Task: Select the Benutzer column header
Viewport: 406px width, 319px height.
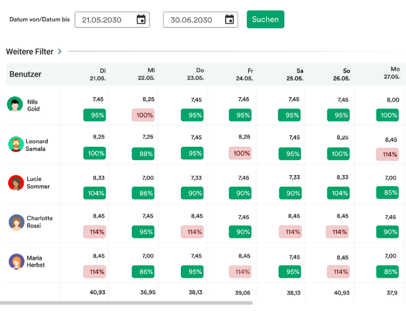Action: coord(26,74)
